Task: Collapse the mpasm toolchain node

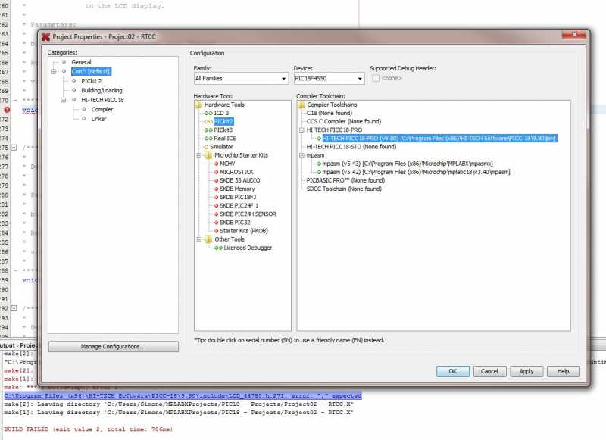Action: [x=301, y=155]
